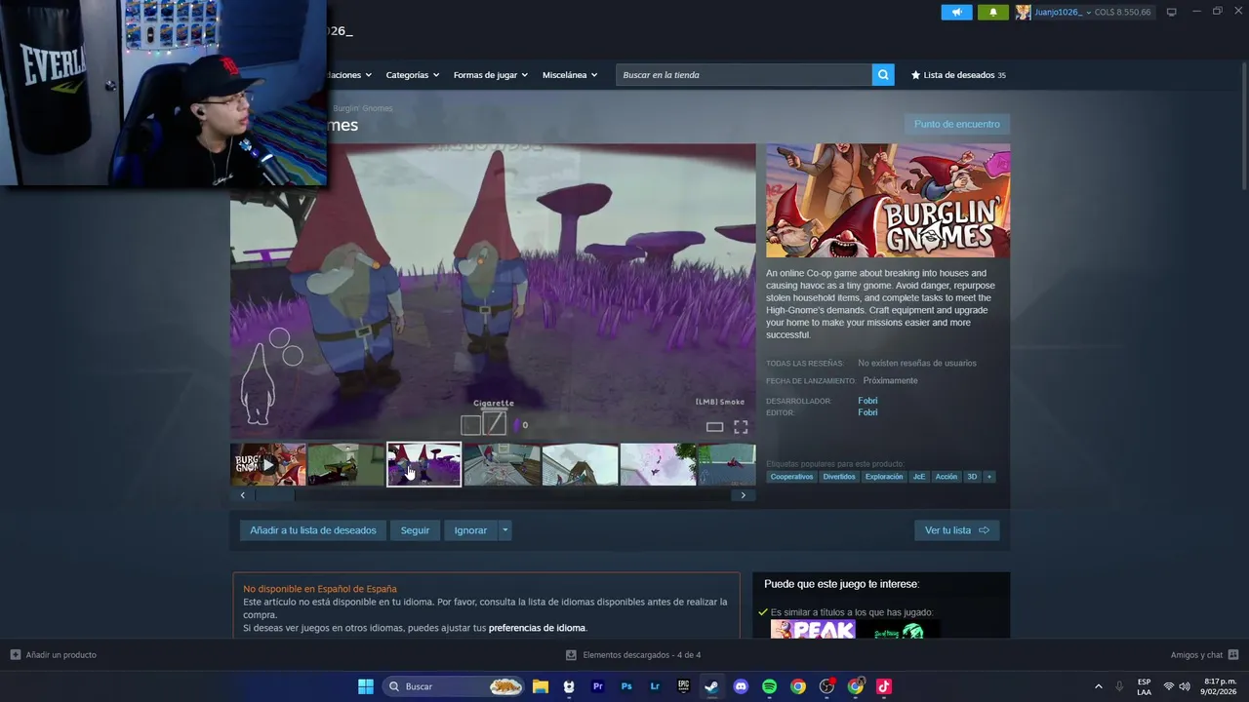Click the store search field
The image size is (1249, 702).
pos(744,75)
